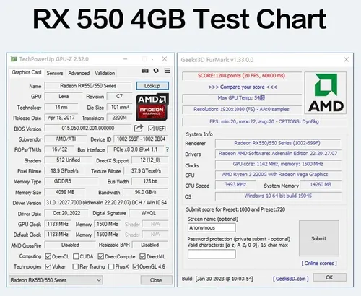Click the Drivers Adrenalin Edition value

278,154
